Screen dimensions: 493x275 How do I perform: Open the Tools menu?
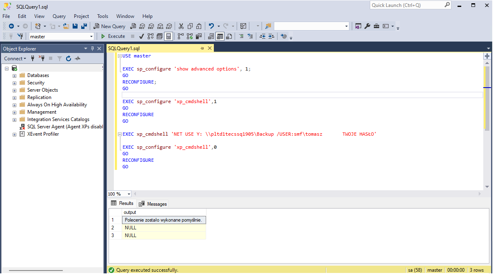[x=102, y=16]
